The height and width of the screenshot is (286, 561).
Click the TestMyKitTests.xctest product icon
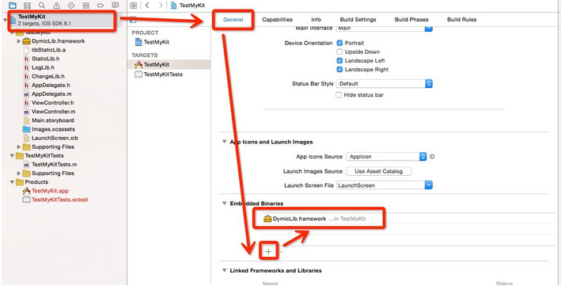click(x=26, y=200)
